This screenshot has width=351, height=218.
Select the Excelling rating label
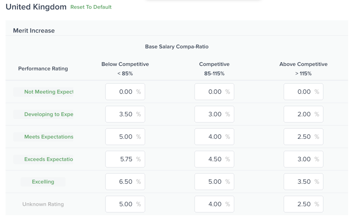point(43,182)
